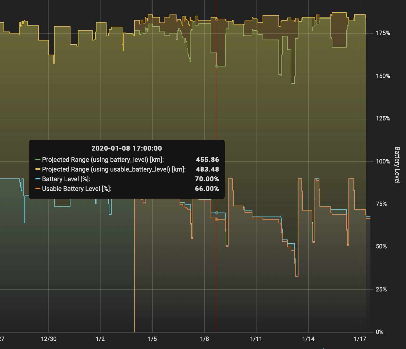Click the 66.00% value in tooltip
Viewport: 406px width, 349px height.
(x=207, y=189)
